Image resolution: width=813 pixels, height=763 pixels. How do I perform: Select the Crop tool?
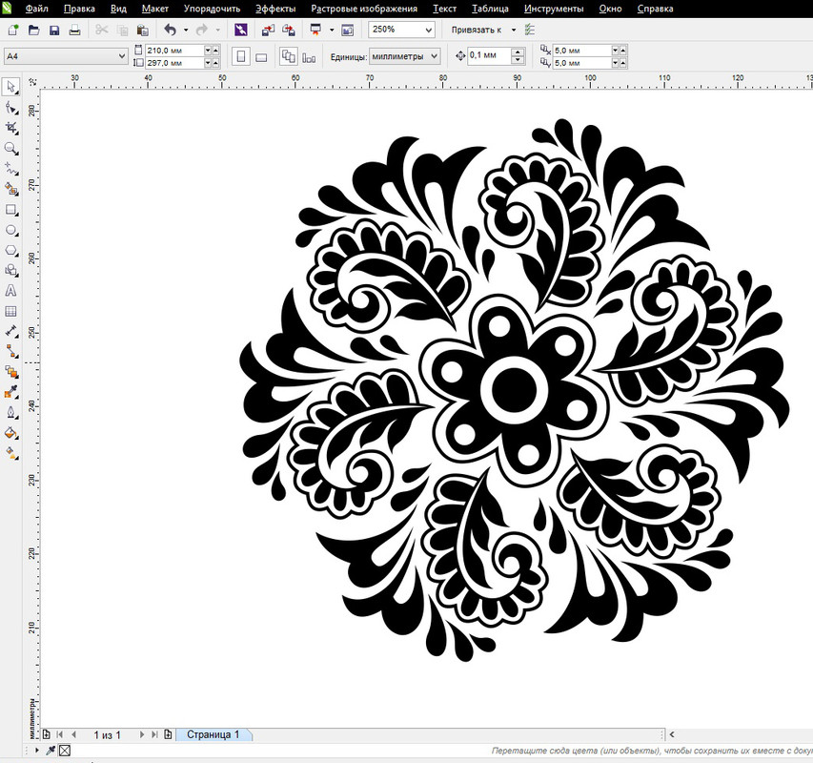click(x=10, y=128)
